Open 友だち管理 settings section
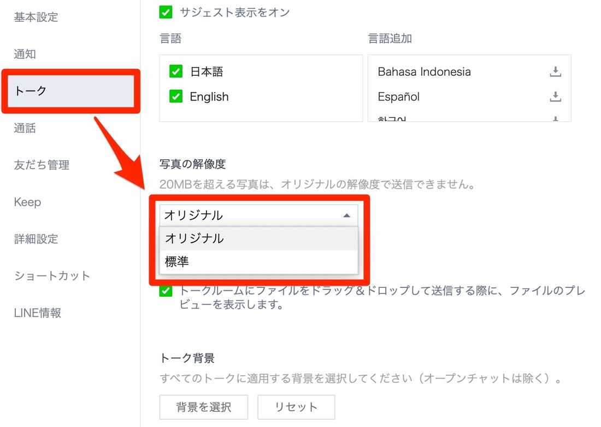Image resolution: width=601 pixels, height=427 pixels. click(x=42, y=165)
